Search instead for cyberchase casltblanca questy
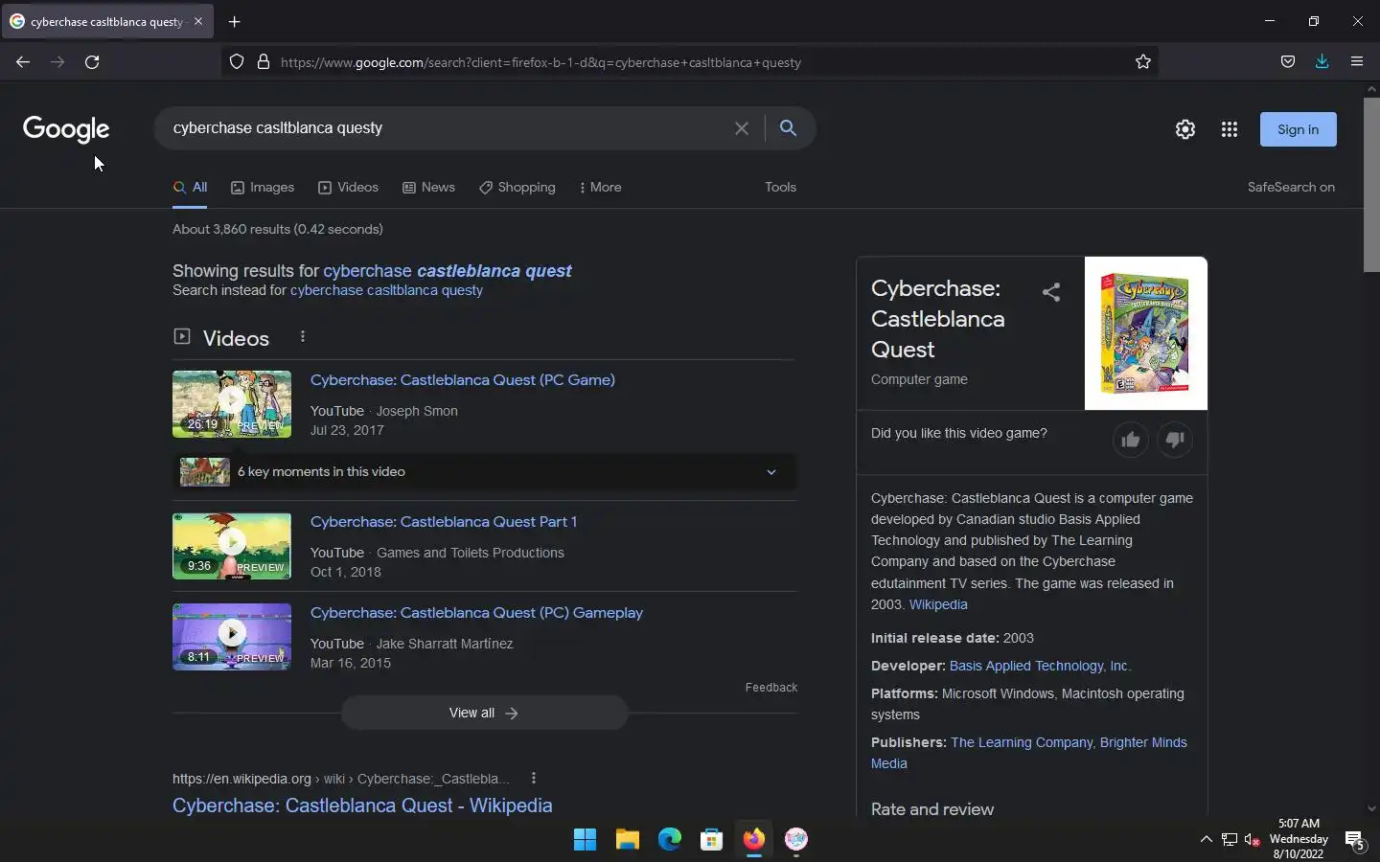 click(386, 290)
